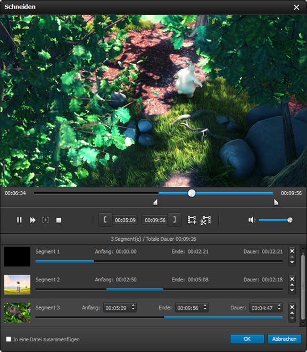Delete Segment 1 with its X icon
Image resolution: width=307 pixels, height=352 pixels.
point(292,251)
